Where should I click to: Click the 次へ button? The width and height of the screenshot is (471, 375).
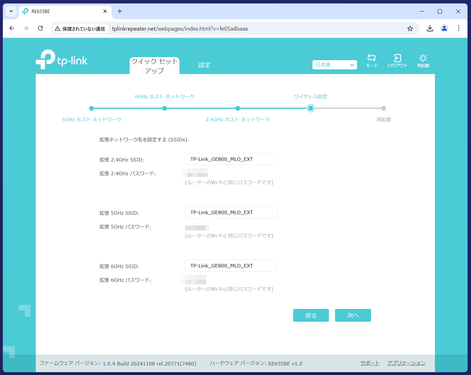click(353, 315)
